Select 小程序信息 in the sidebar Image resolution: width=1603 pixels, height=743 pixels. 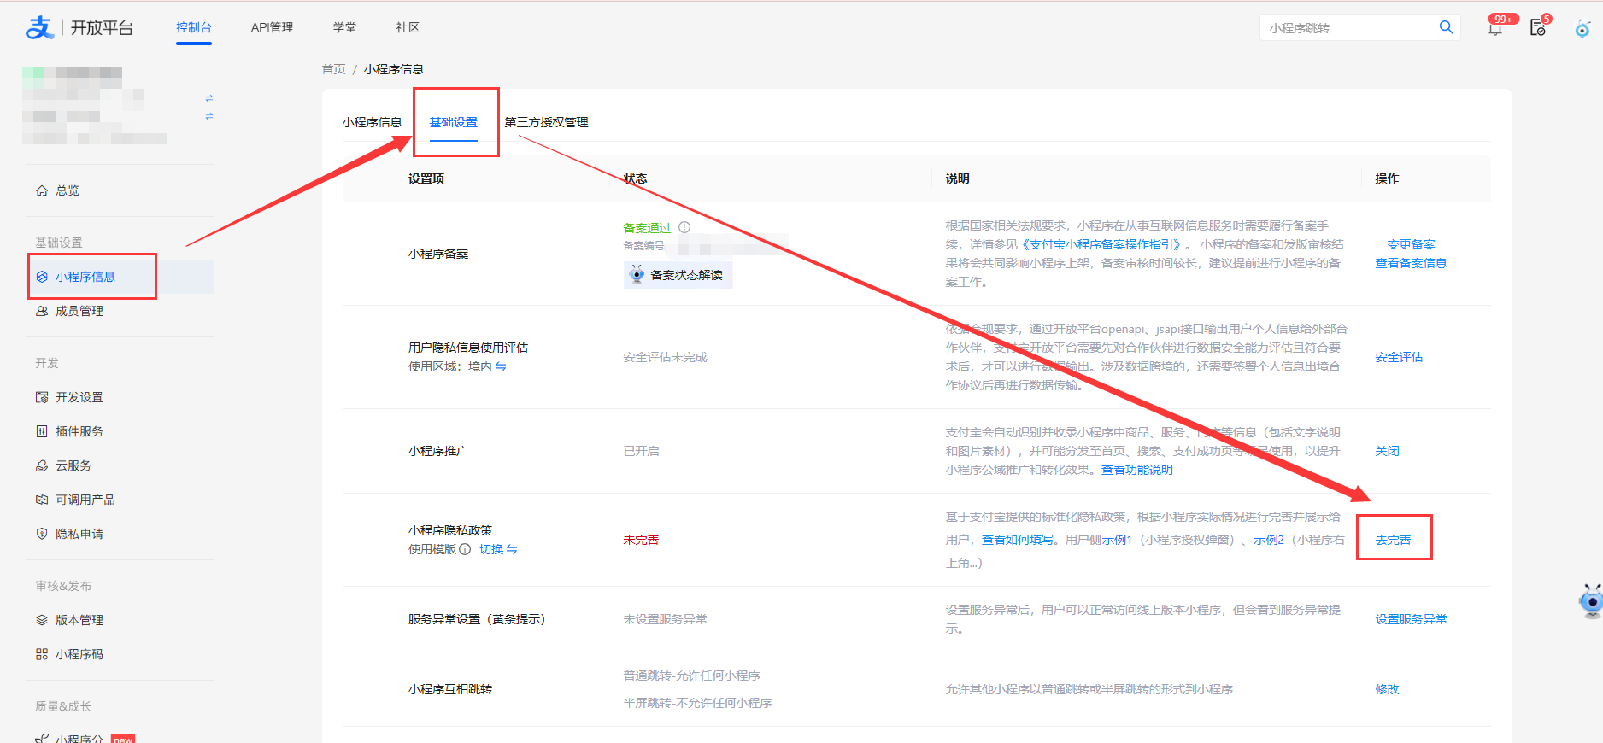tap(120, 277)
